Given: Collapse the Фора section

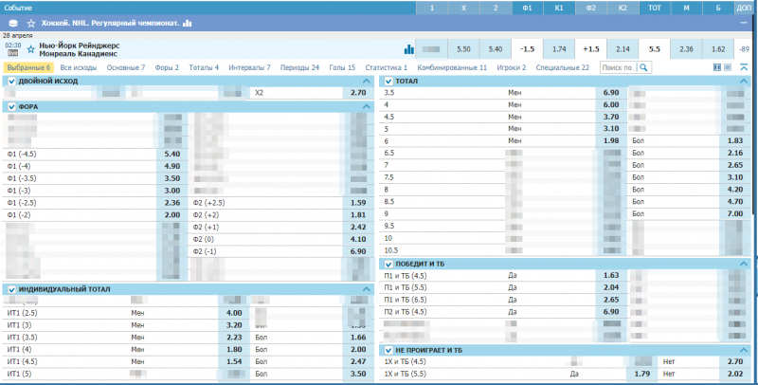Looking at the screenshot, I should 366,107.
